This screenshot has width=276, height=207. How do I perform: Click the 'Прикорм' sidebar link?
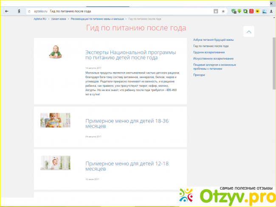(199, 75)
